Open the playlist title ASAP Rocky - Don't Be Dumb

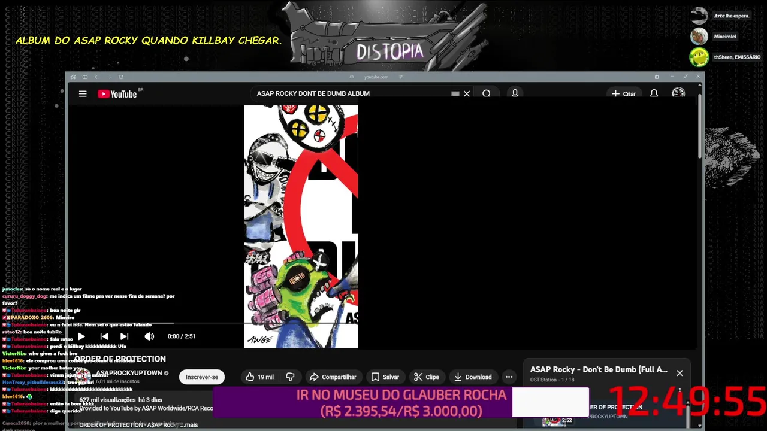(x=599, y=369)
